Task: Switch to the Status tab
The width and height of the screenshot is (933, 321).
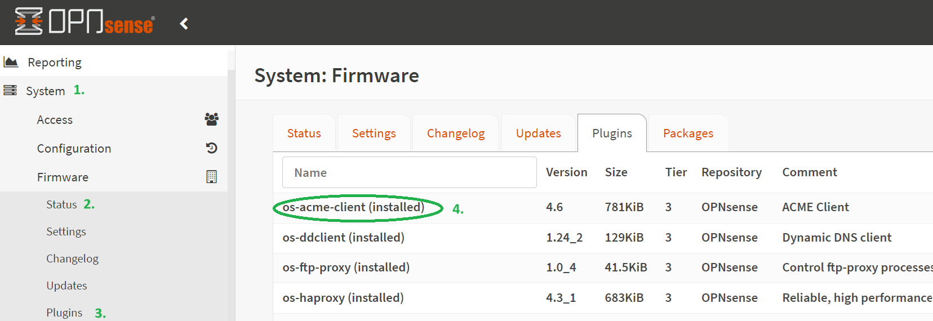Action: click(x=304, y=133)
